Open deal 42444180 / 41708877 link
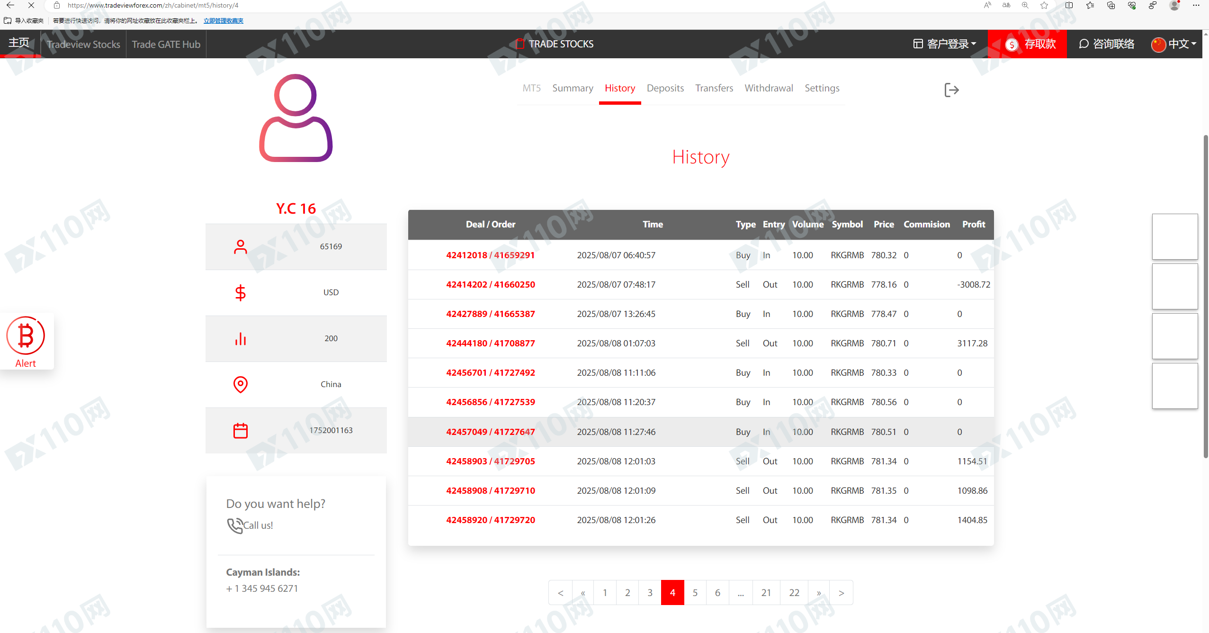Viewport: 1209px width, 633px height. 490,343
